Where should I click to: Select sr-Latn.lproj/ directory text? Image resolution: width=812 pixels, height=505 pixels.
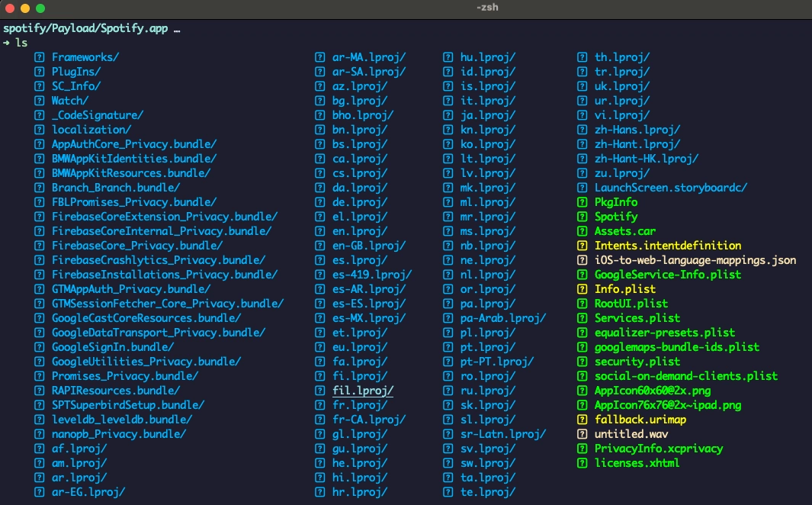(503, 434)
